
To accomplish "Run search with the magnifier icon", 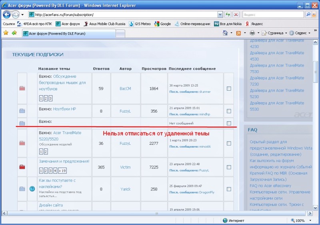I will click(x=308, y=15).
